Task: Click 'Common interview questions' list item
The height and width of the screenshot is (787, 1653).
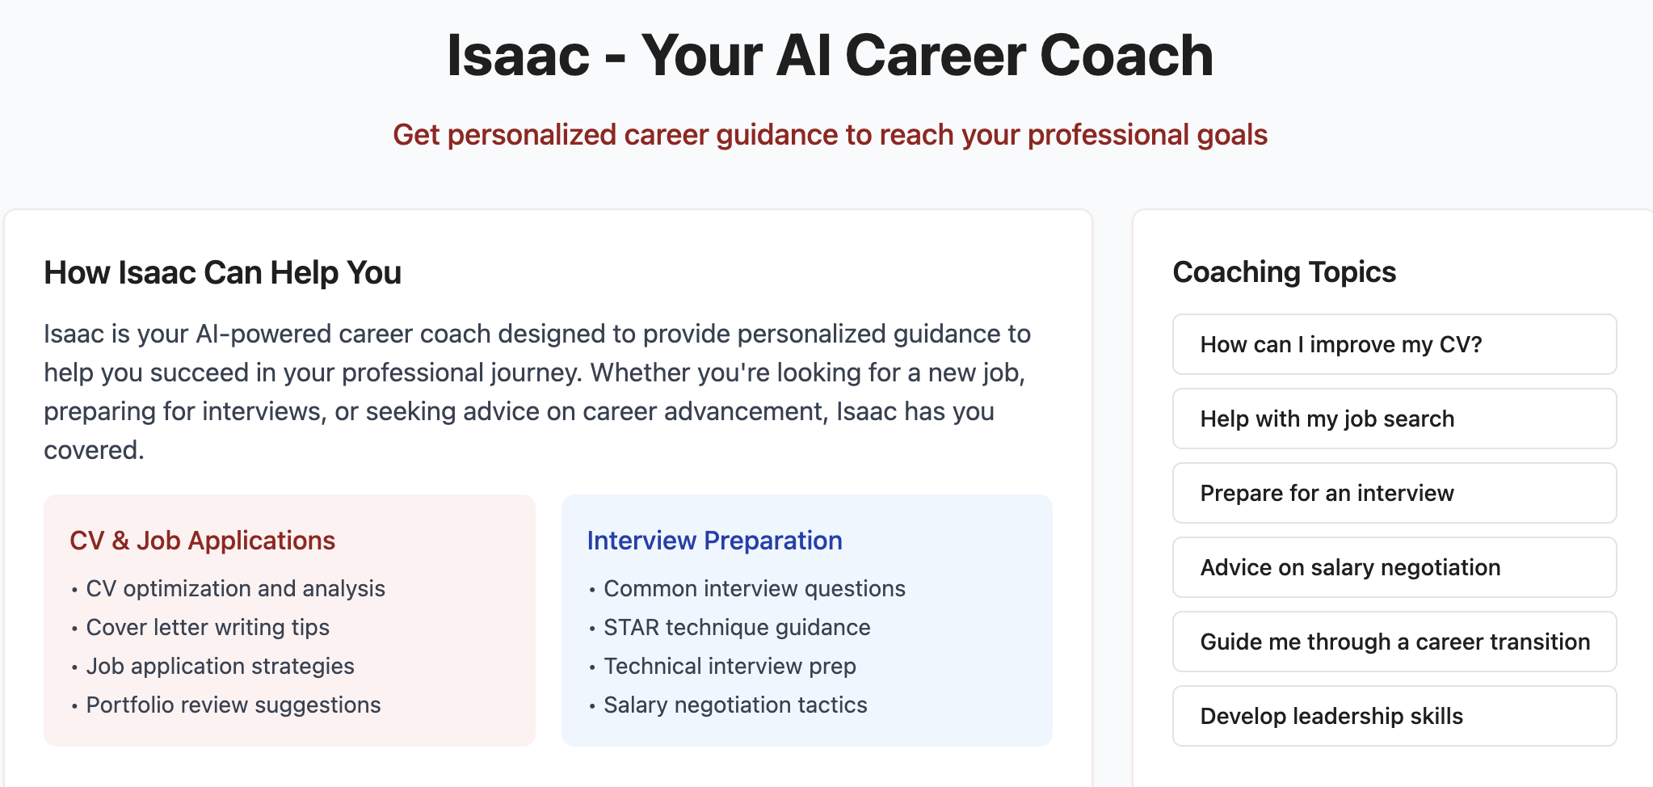Action: tap(754, 588)
